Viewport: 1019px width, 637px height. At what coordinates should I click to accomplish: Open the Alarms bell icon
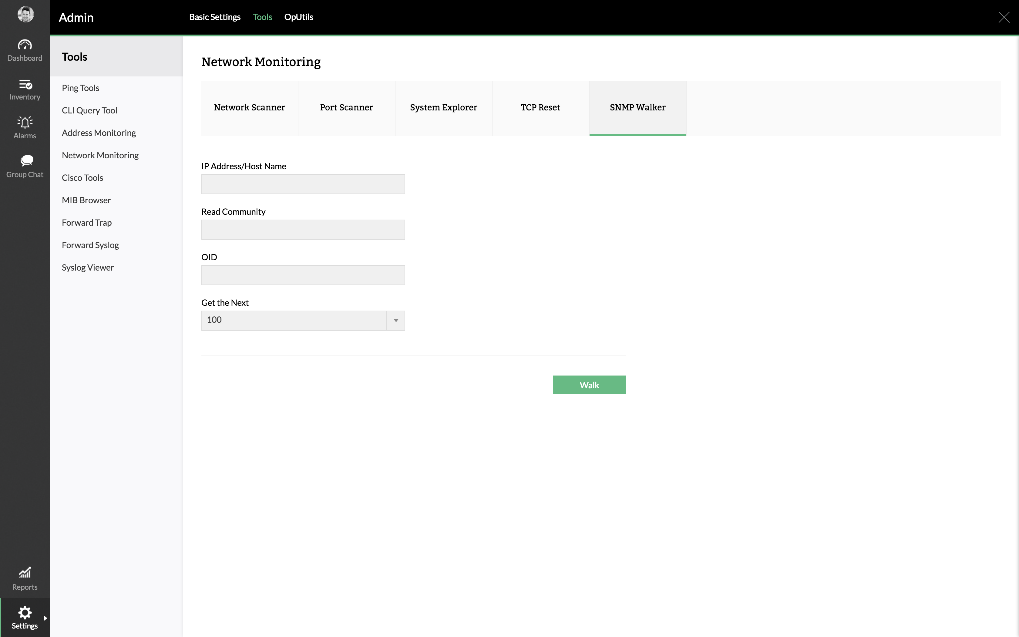pyautogui.click(x=25, y=123)
